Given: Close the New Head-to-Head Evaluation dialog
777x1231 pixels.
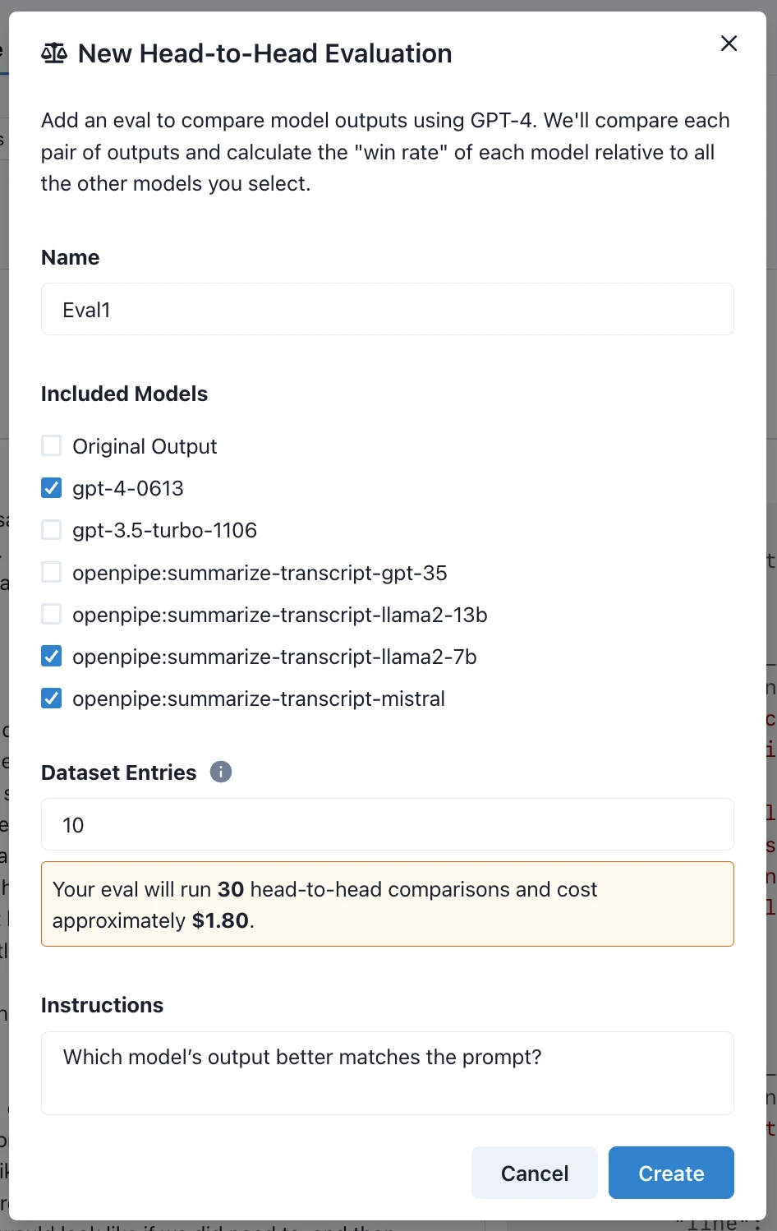Looking at the screenshot, I should pyautogui.click(x=729, y=43).
